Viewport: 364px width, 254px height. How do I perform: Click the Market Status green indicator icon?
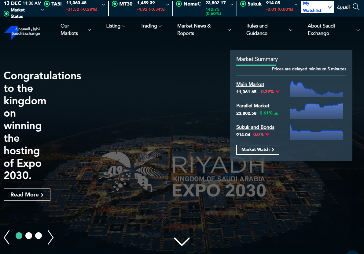point(6,13)
